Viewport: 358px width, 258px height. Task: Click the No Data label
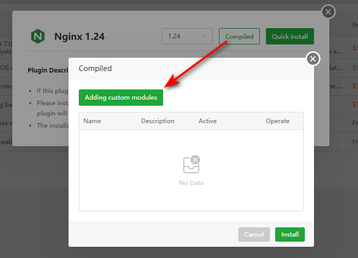click(x=191, y=183)
